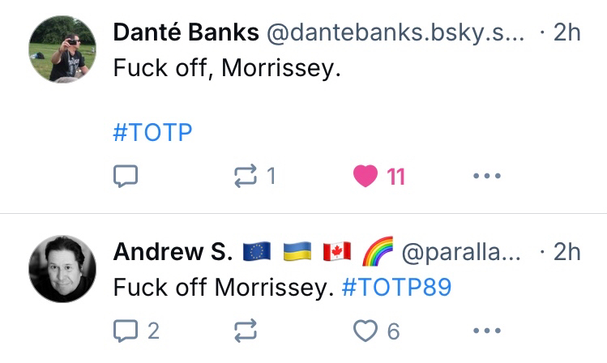This screenshot has width=607, height=363.
Task: View Danté Banks' profile picture
Action: coord(62,49)
